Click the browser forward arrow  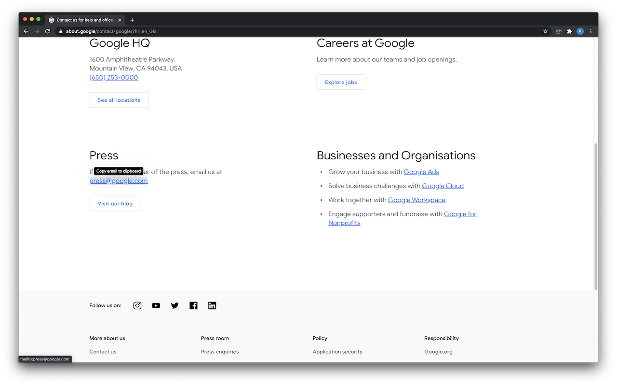pyautogui.click(x=37, y=31)
